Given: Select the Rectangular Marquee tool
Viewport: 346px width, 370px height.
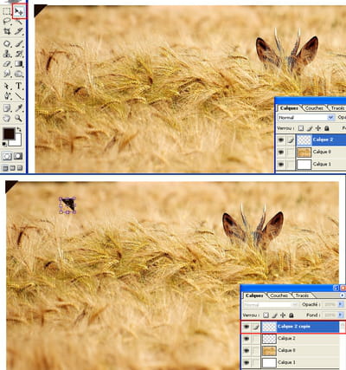Looking at the screenshot, I should [7, 11].
